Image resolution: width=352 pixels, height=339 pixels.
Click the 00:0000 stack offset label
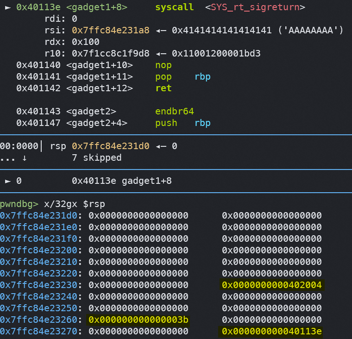(x=19, y=146)
